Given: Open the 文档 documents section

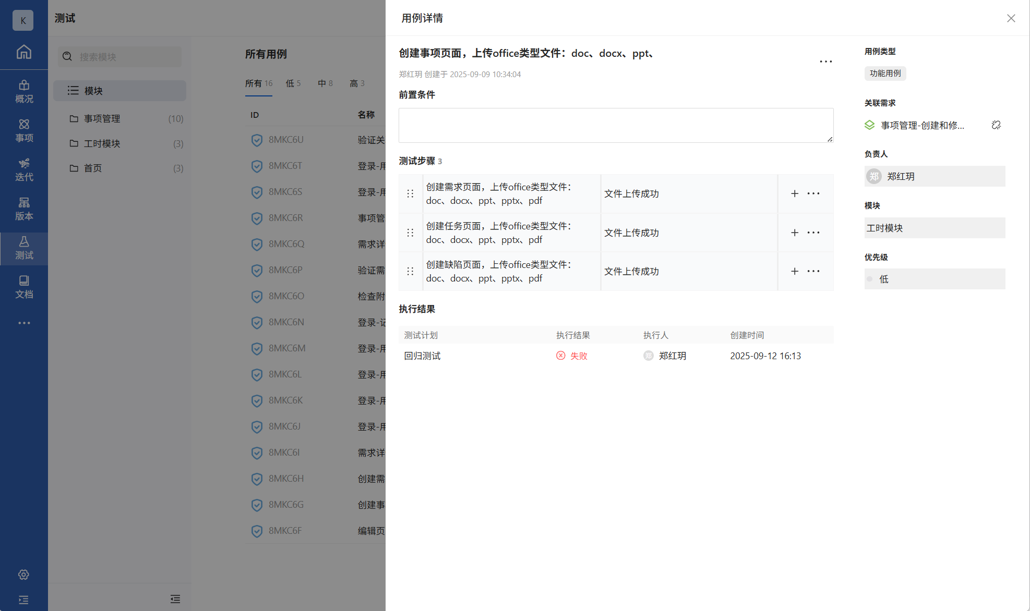Looking at the screenshot, I should point(24,287).
